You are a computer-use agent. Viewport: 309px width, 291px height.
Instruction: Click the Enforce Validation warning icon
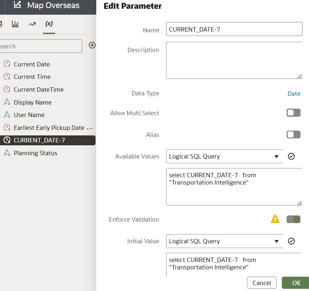pos(275,219)
